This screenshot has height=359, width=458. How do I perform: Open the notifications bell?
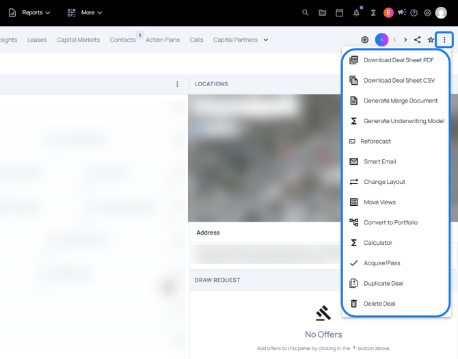pyautogui.click(x=356, y=13)
